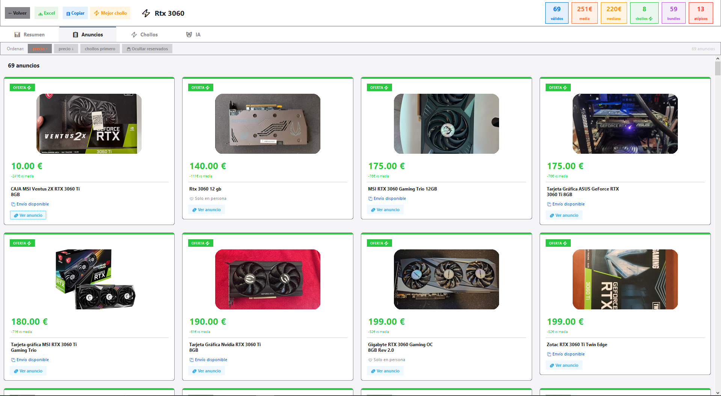Open photo of Zotac RTX 3060 Ti Twin Edge
721x396 pixels.
point(625,279)
